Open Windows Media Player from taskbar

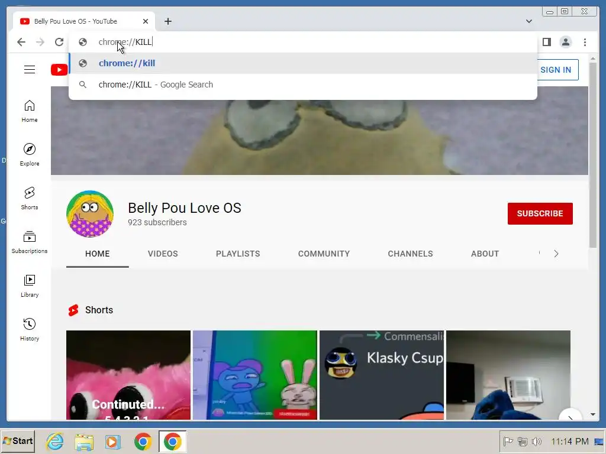[x=113, y=442]
